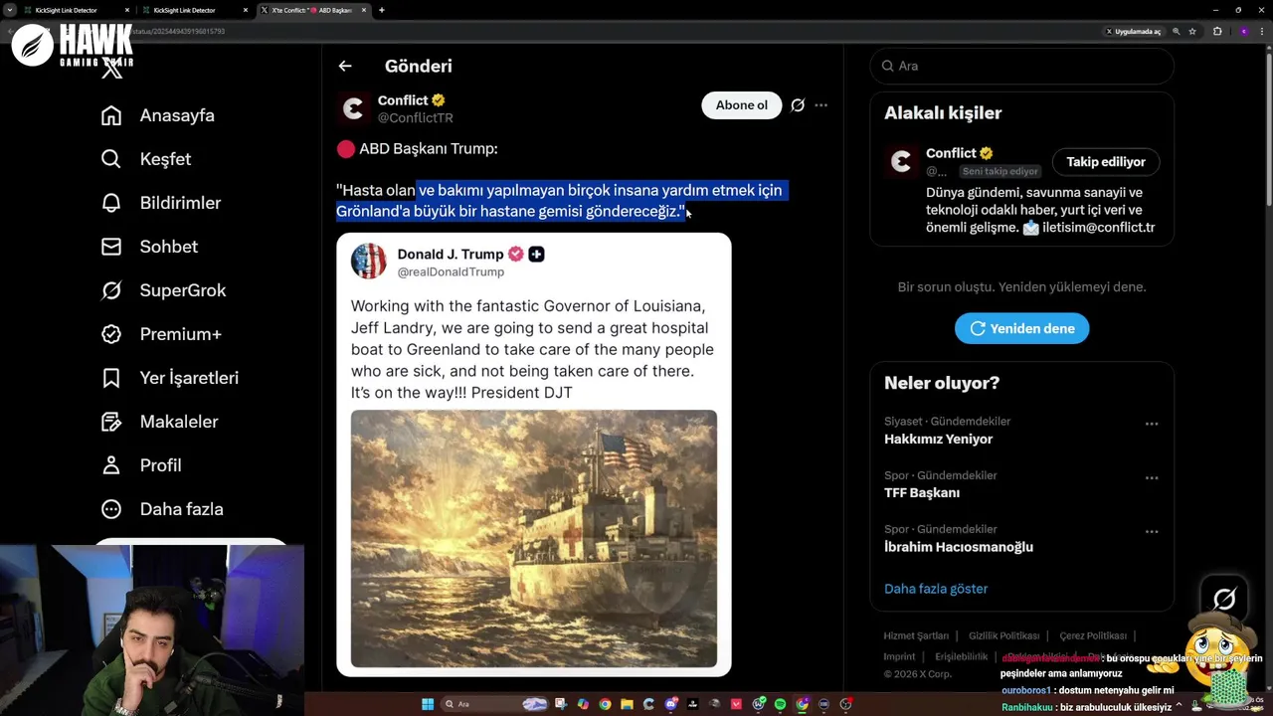Screen dimensions: 1273x716
Task: Open the Windows Start menu
Action: point(428,704)
